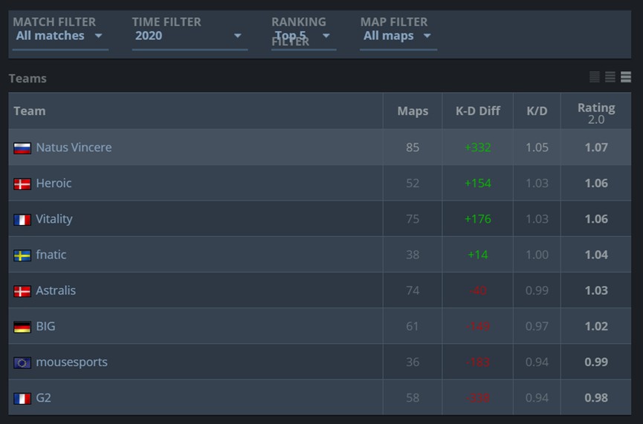The height and width of the screenshot is (424, 643).
Task: Open the Astralis team page
Action: (x=56, y=290)
